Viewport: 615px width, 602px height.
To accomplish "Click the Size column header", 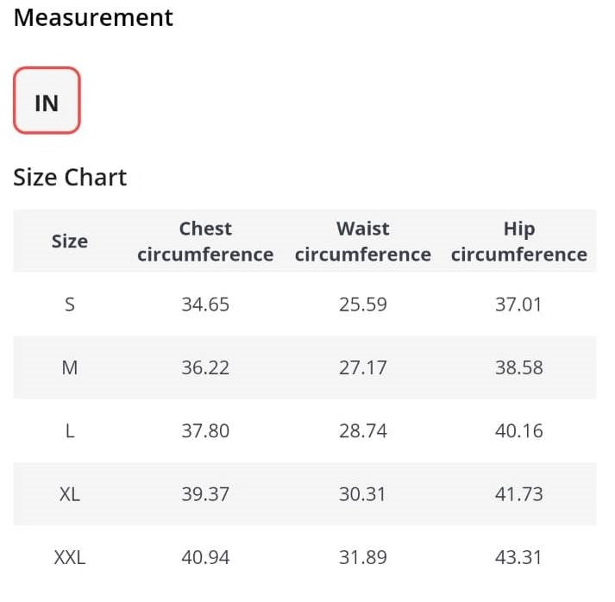I will 70,241.
